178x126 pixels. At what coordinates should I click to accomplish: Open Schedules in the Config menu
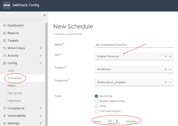tap(15, 78)
